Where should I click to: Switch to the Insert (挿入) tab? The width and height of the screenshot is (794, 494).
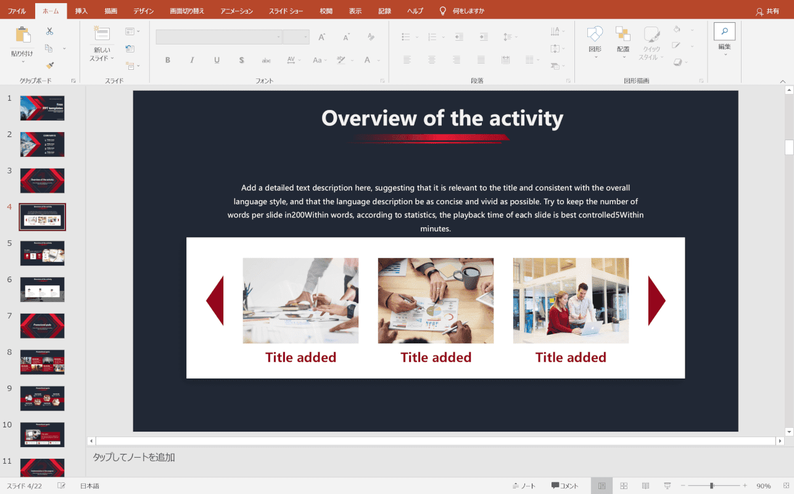tap(81, 11)
